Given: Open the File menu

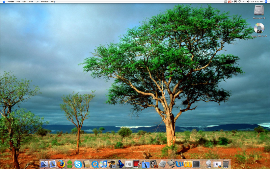Looking at the screenshot, I should (18, 2).
